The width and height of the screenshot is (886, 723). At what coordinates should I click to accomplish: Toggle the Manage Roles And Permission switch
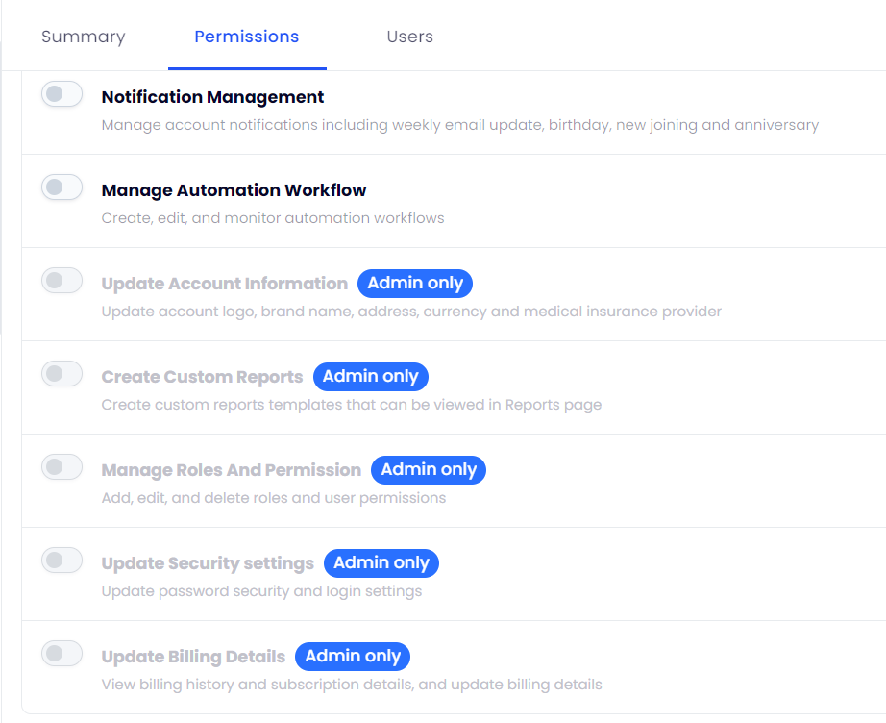pyautogui.click(x=62, y=467)
